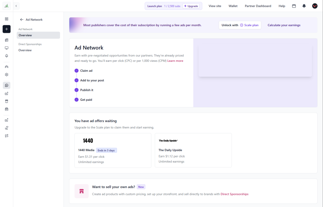Click the 1 / 2,500 subs counter
Screen dimensions: 323x207
[172, 6]
